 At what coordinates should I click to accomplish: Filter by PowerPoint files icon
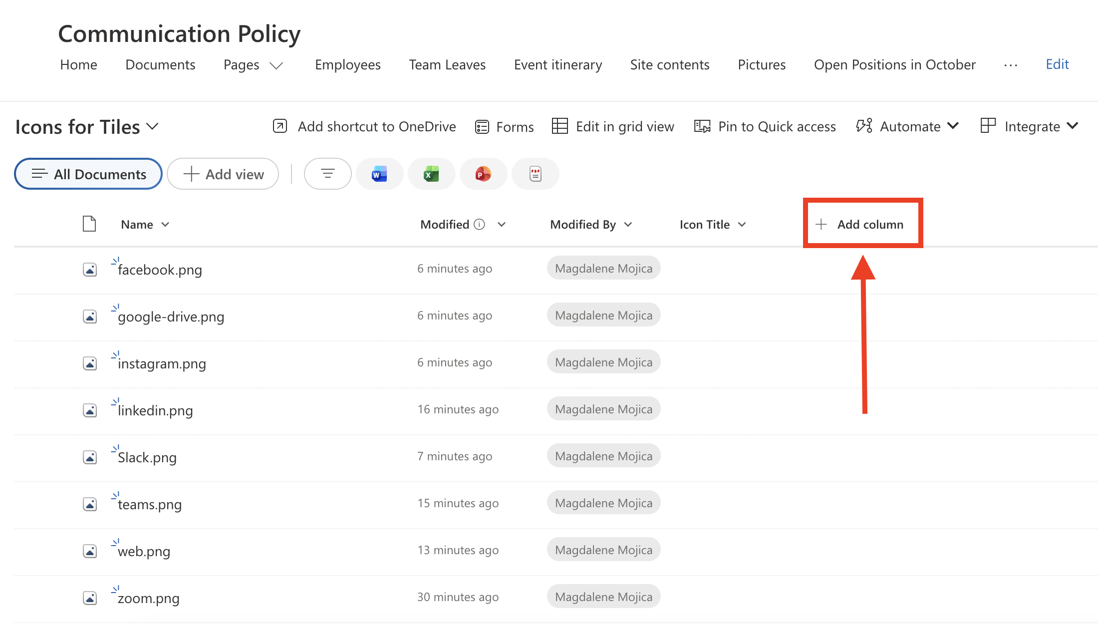[x=483, y=174]
